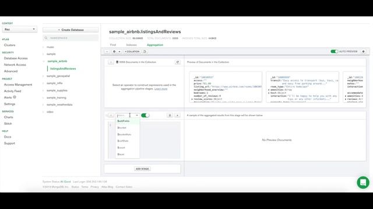Viewport: 373px width, 209px height.
Task: Click the Status link in footer
Action: [75, 187]
